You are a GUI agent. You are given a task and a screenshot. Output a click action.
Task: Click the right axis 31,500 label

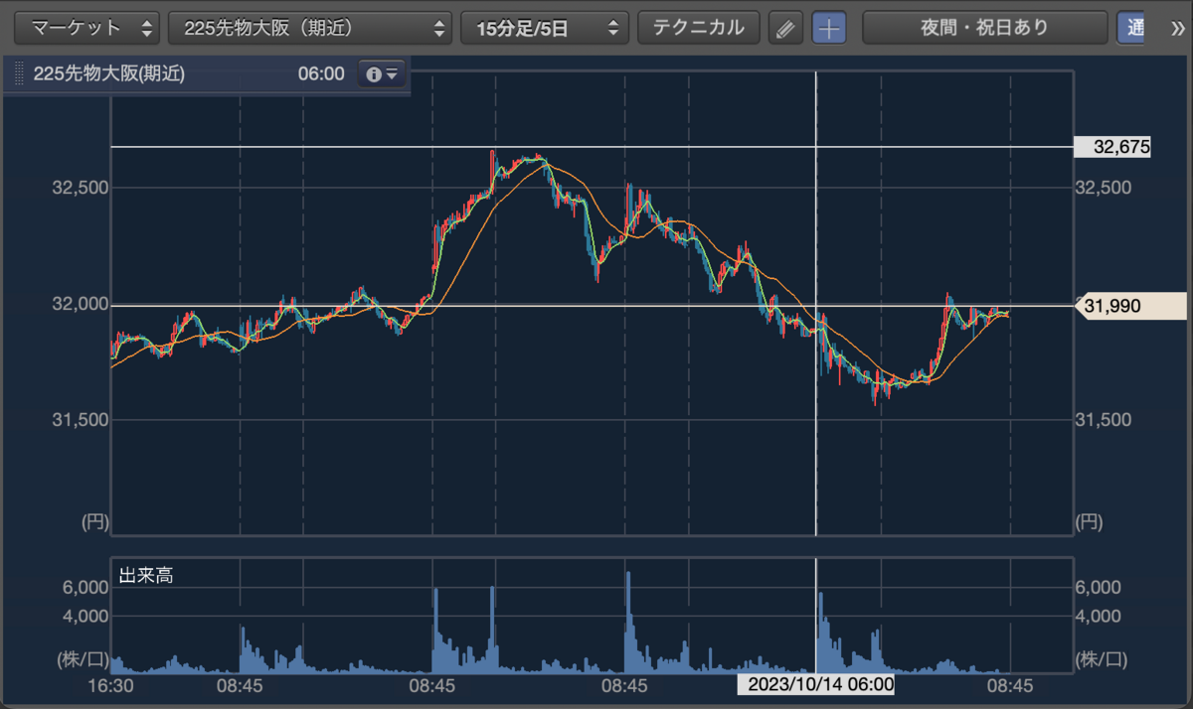[1104, 420]
